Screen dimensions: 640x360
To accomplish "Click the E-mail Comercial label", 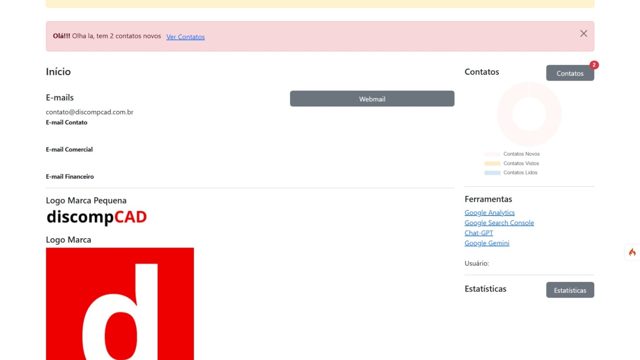I will click(69, 149).
